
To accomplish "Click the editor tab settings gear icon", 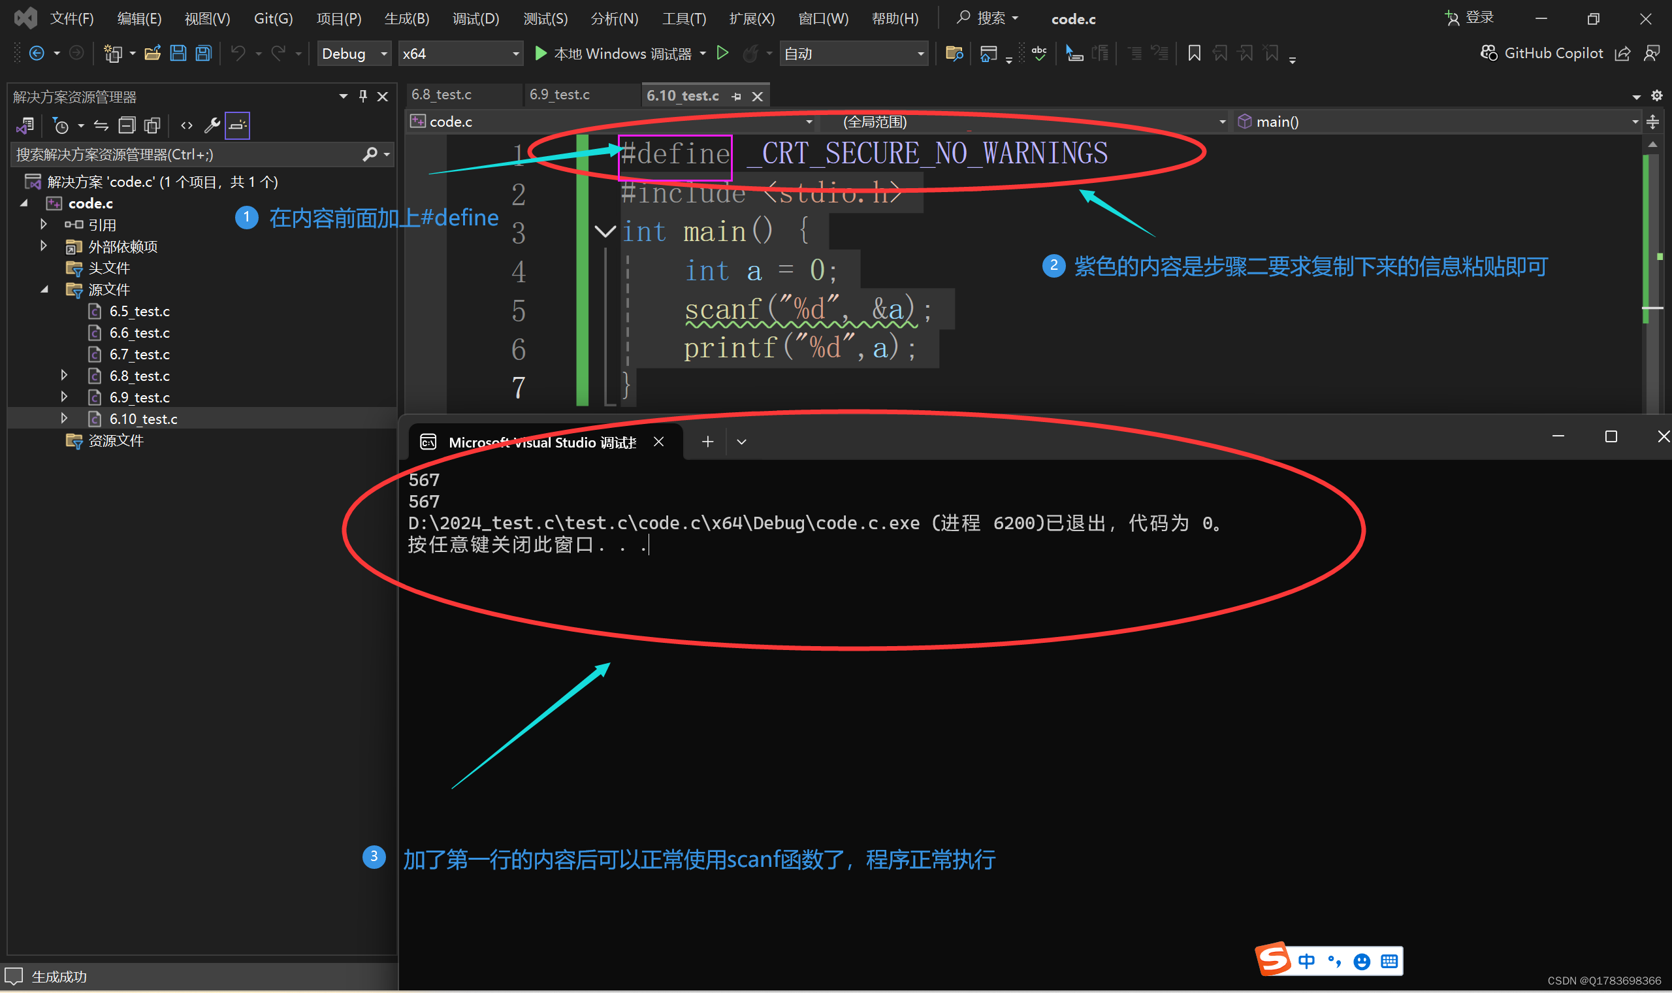I will (1656, 95).
